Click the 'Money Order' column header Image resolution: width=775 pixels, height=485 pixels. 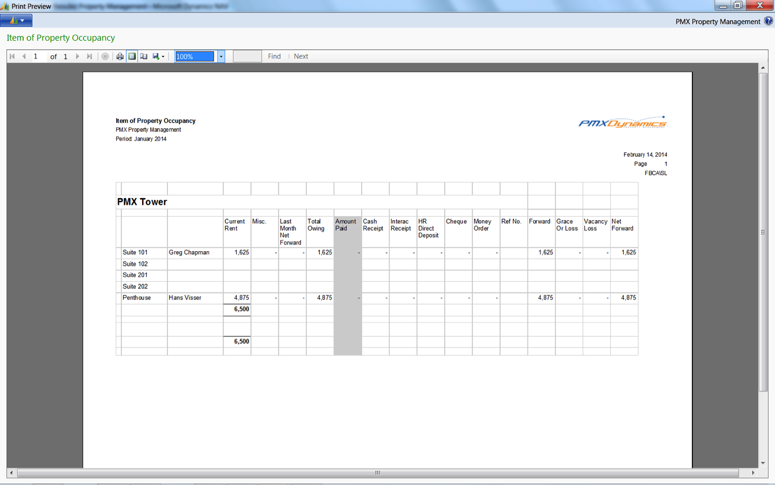(x=483, y=225)
